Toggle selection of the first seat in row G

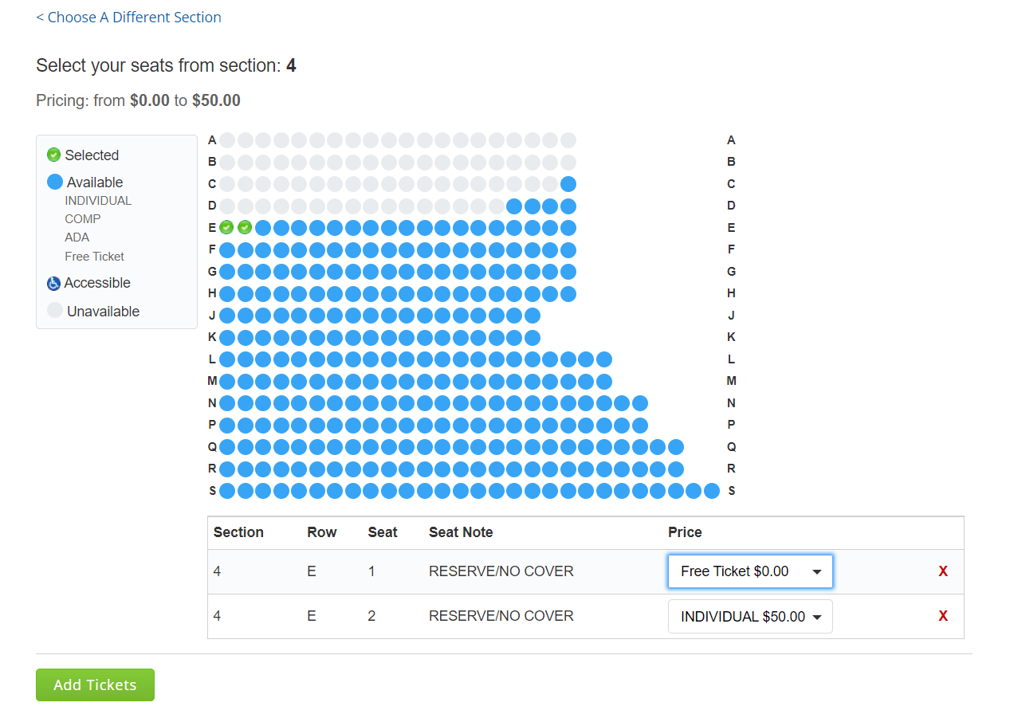(x=226, y=271)
